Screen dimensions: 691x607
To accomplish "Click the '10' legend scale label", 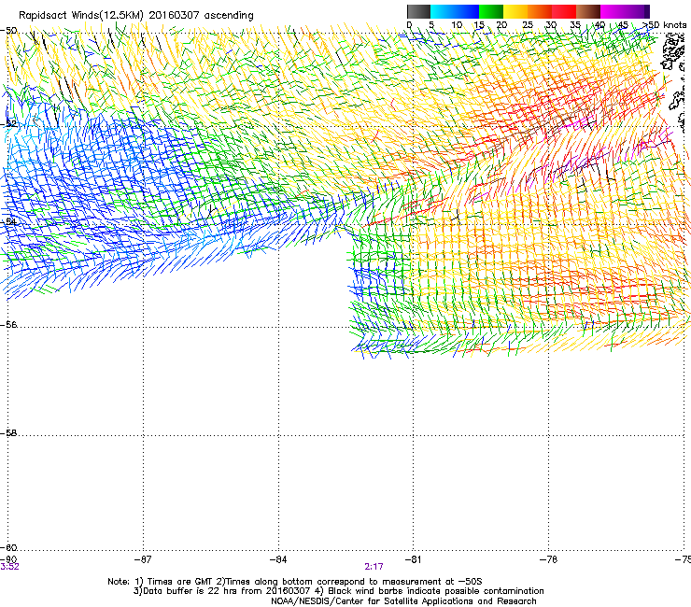I will click(457, 25).
